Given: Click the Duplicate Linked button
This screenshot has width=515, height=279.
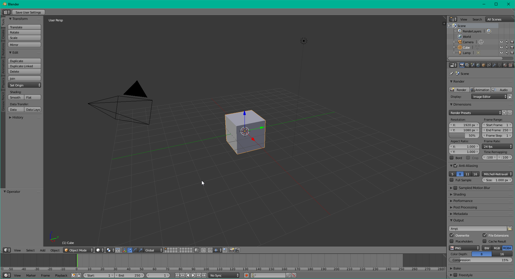Looking at the screenshot, I should tap(24, 66).
